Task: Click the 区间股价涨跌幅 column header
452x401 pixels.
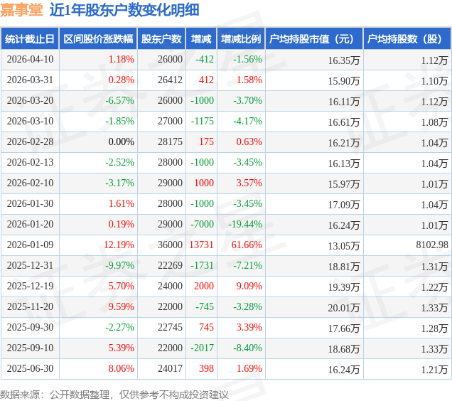Action: [x=98, y=38]
